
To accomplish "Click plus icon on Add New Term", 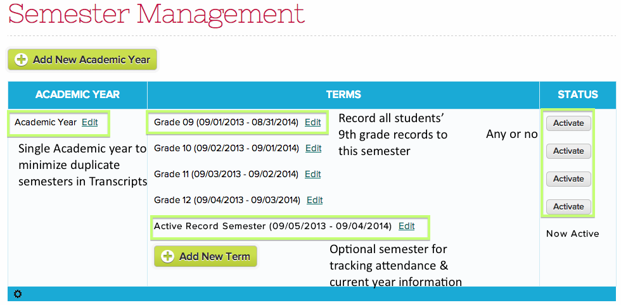I will pos(167,256).
